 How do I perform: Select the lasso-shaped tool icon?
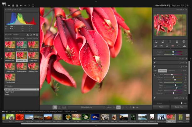click(x=179, y=46)
